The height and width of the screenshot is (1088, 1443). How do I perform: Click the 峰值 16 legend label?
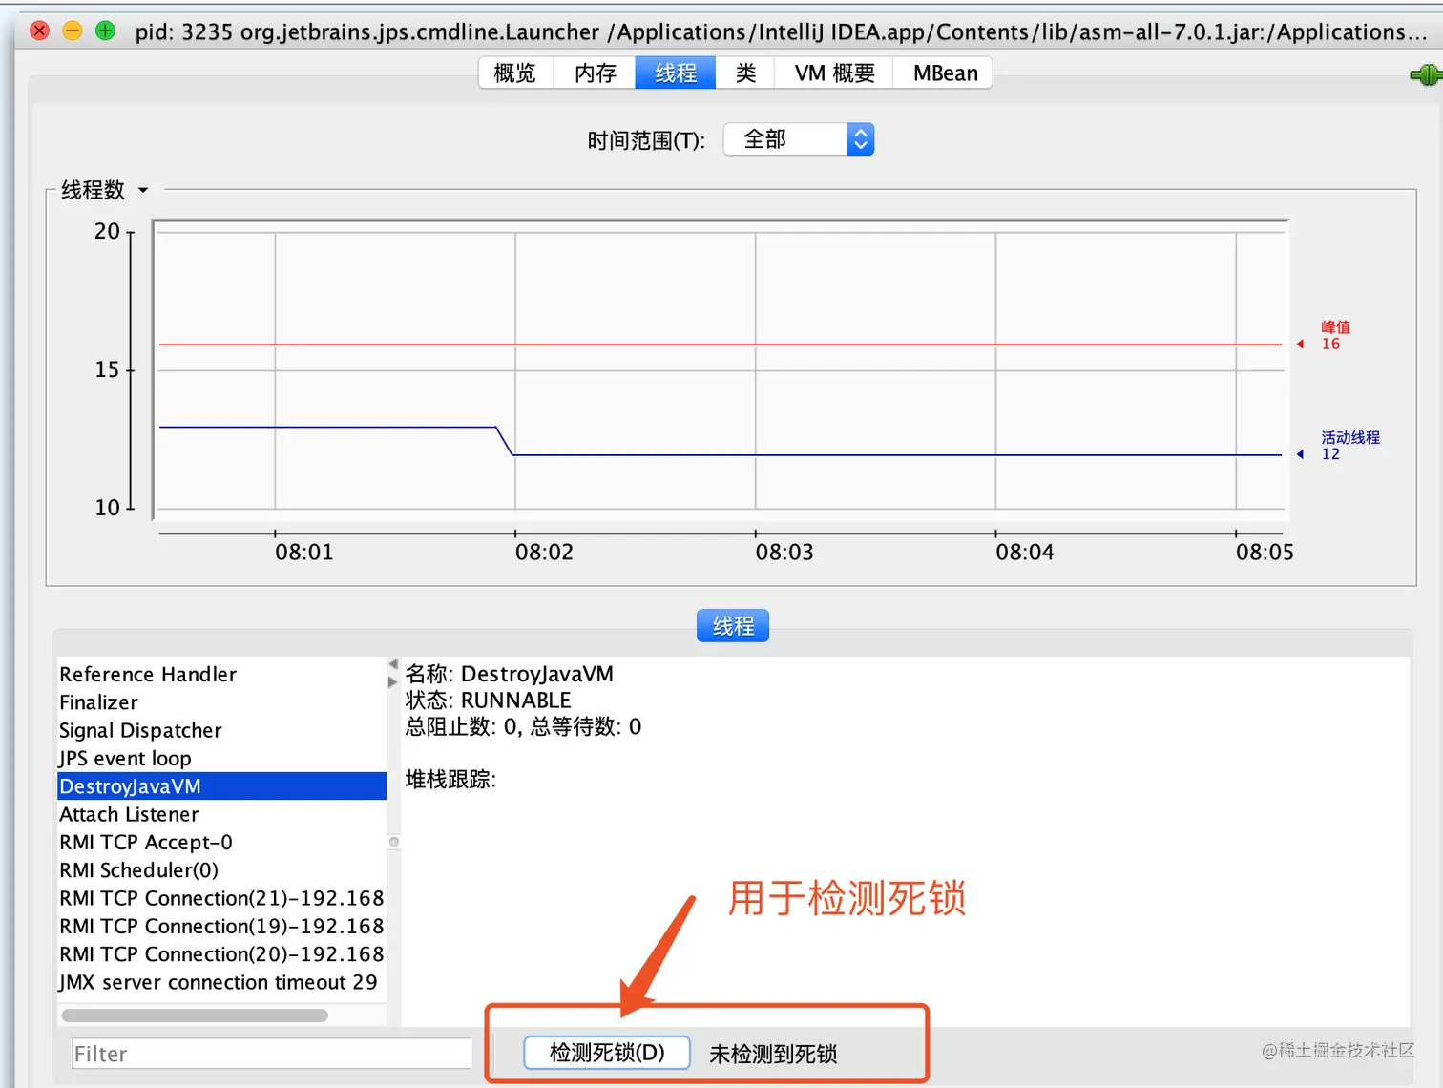tap(1335, 335)
